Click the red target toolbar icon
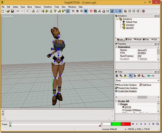 [x=91, y=11]
